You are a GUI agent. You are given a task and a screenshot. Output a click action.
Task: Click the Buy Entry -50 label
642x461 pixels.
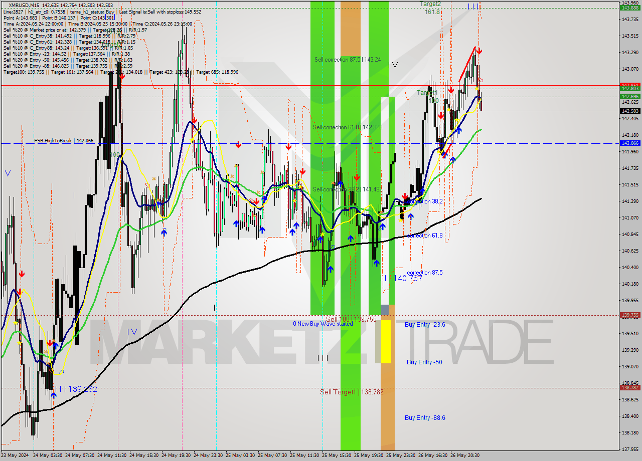pyautogui.click(x=424, y=362)
